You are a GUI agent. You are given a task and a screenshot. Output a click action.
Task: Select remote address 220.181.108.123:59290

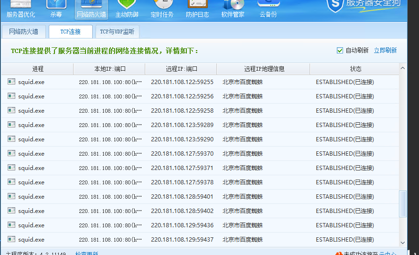tap(182, 139)
